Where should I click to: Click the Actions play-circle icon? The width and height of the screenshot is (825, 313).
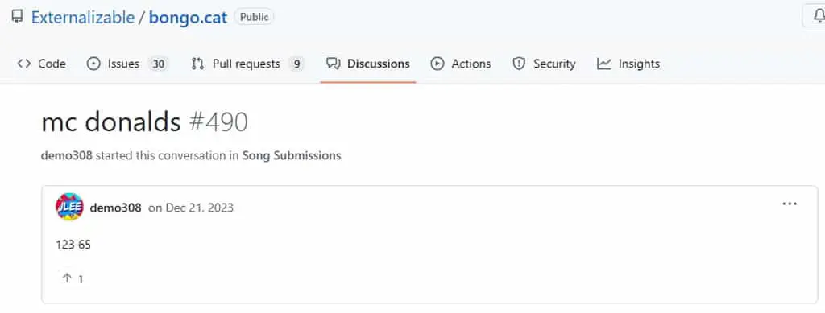437,64
